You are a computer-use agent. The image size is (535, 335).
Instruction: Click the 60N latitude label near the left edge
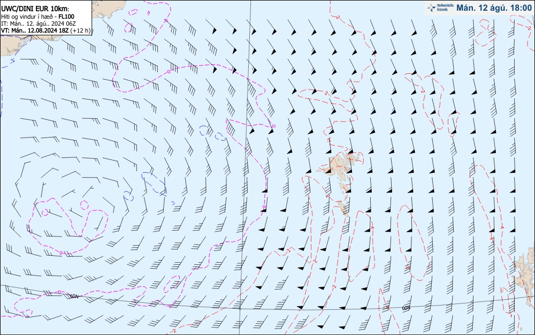coord(74,296)
